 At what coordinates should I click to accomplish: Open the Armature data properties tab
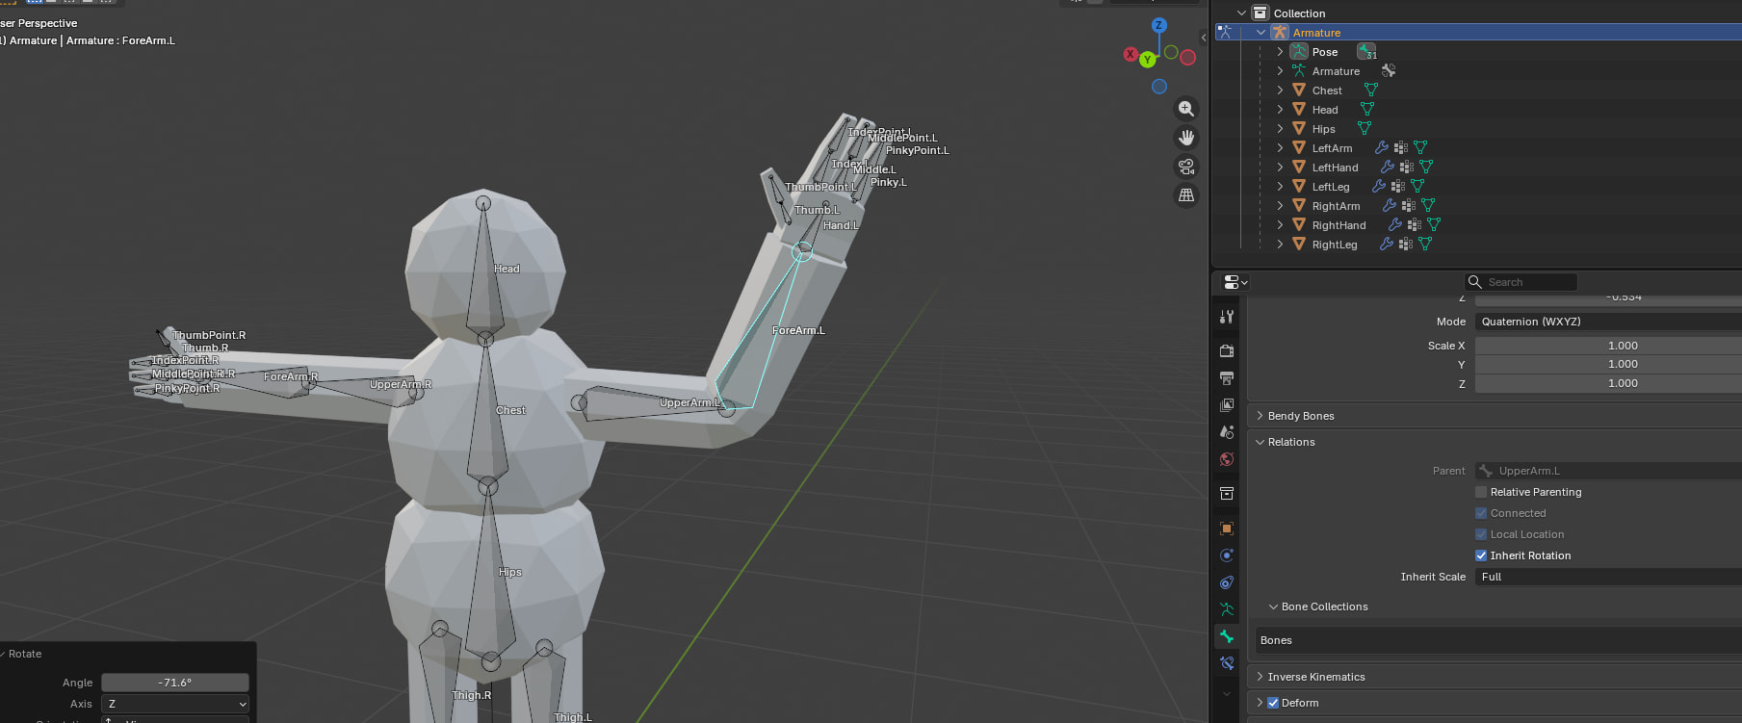[1226, 609]
